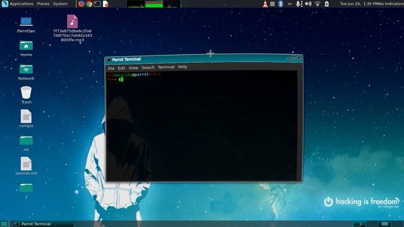Click the microphone tray icon
Screen dimensions: 404x227
299,4
